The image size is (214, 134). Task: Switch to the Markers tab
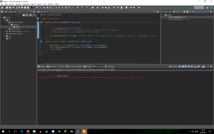pos(42,67)
